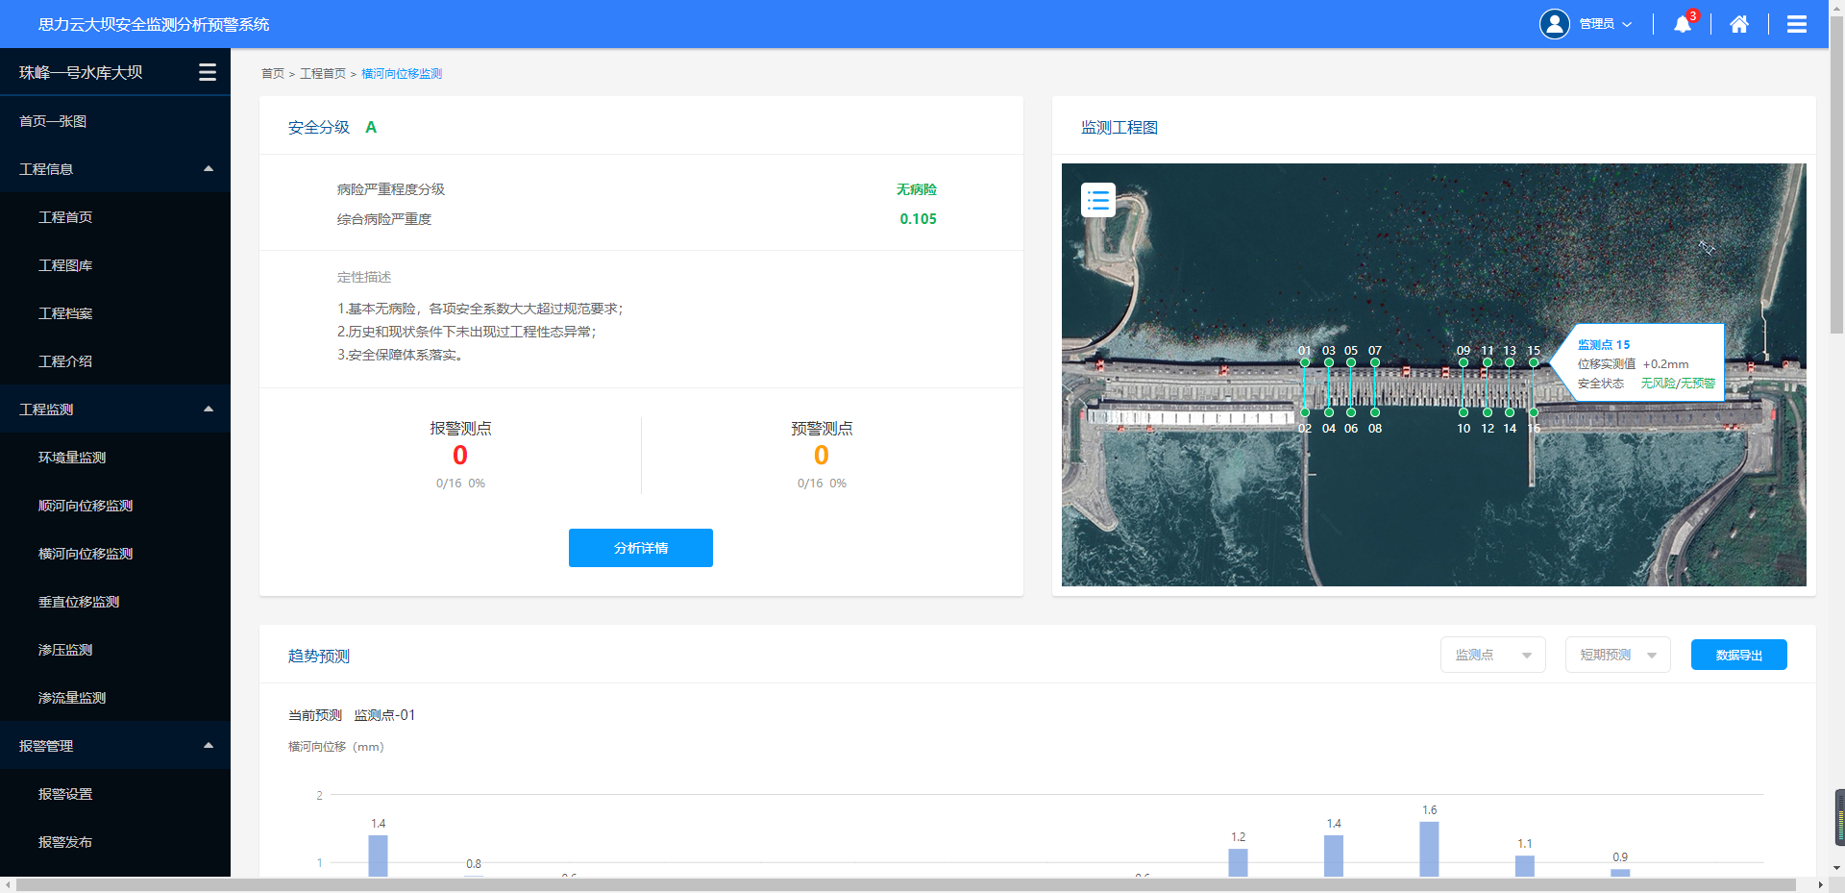Open 工程图库 sidebar item
Viewport: 1845px width, 893px height.
point(115,264)
